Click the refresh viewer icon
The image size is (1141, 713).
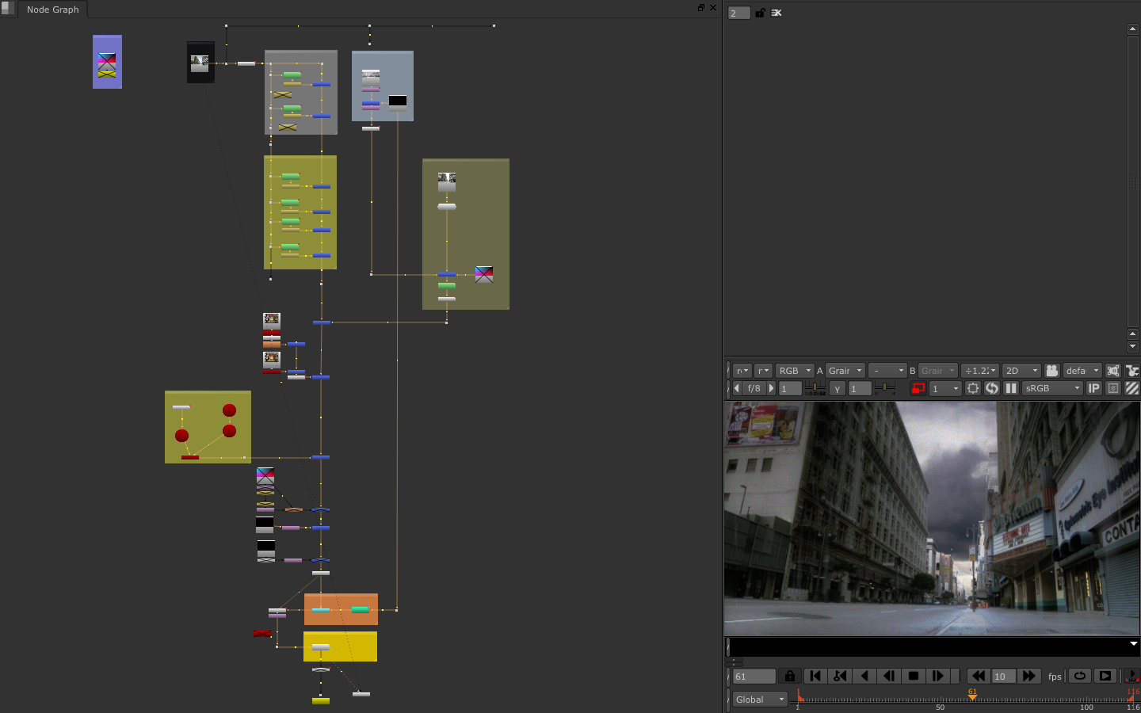(992, 388)
